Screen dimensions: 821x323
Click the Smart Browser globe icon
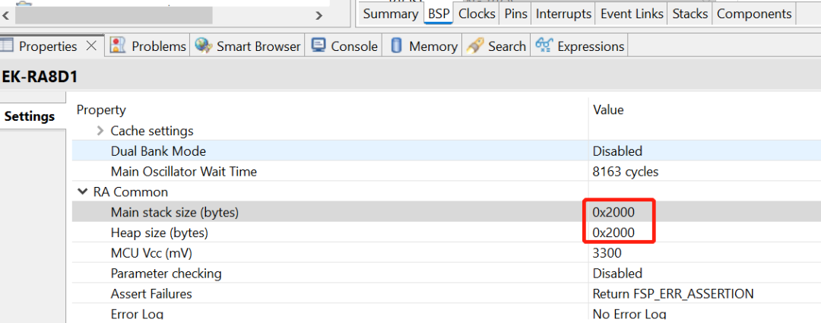pyautogui.click(x=203, y=46)
